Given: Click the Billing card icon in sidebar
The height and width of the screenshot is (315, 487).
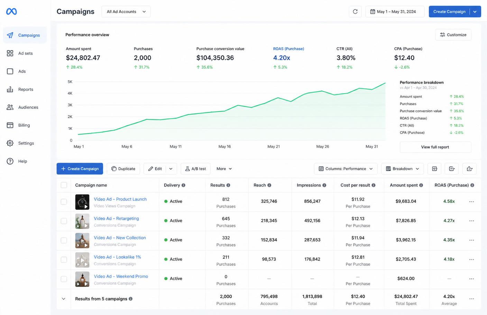Looking at the screenshot, I should [x=10, y=125].
